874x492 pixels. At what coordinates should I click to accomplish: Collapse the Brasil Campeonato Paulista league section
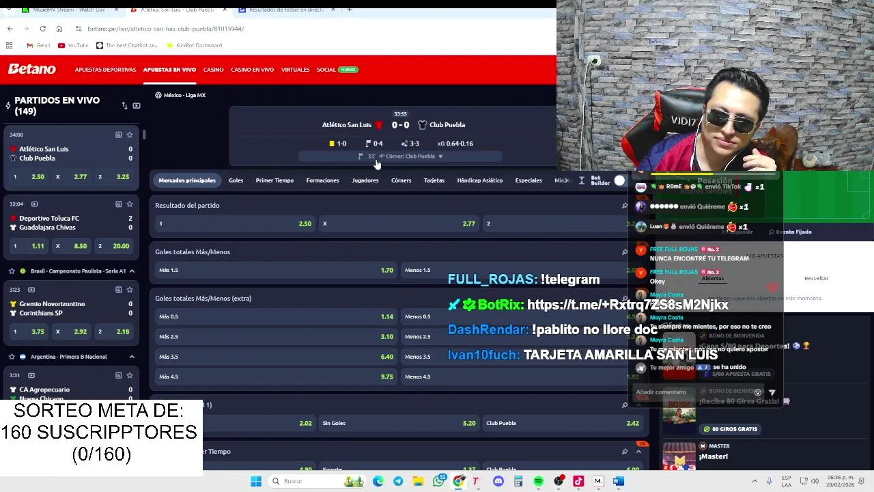click(132, 271)
